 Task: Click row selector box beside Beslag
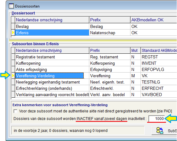[13, 26]
